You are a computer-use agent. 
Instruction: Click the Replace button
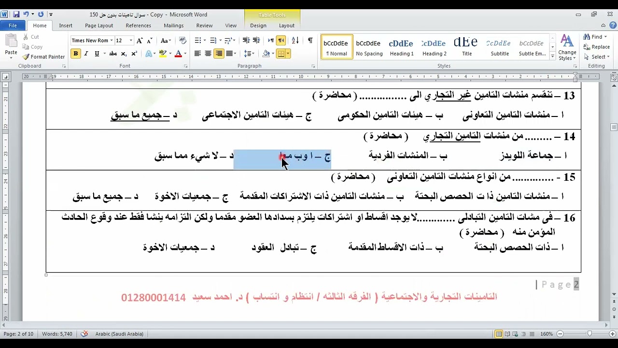click(597, 47)
